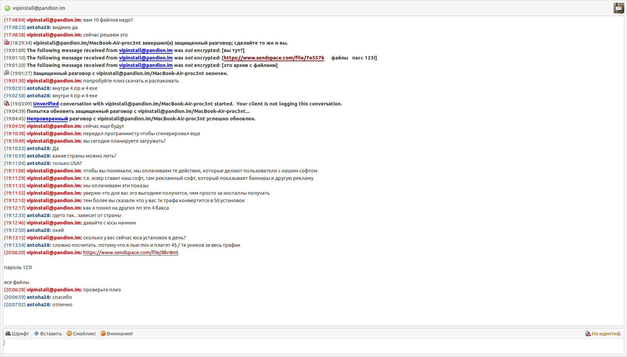This screenshot has height=357, width=627.
Task: Open sendspace link ending 8br8mt
Action: pos(131,253)
